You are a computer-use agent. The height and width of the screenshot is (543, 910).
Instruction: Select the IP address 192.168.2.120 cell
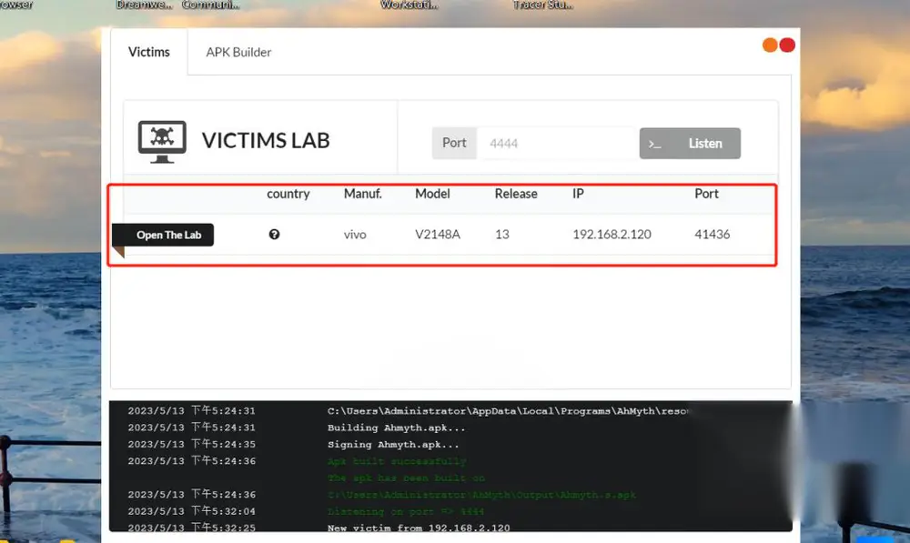[x=612, y=235]
